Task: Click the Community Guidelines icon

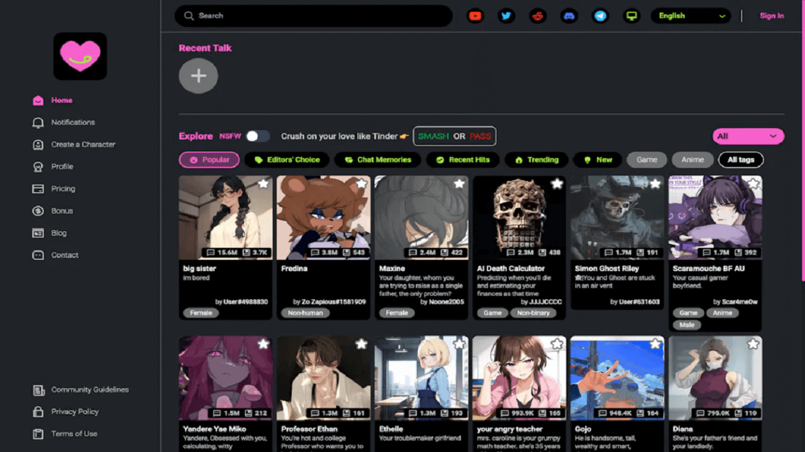Action: tap(38, 390)
